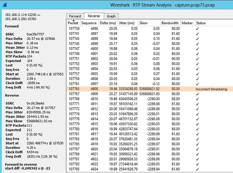Click the Delta (ms) column header
The width and height of the screenshot is (233, 173).
point(108,23)
